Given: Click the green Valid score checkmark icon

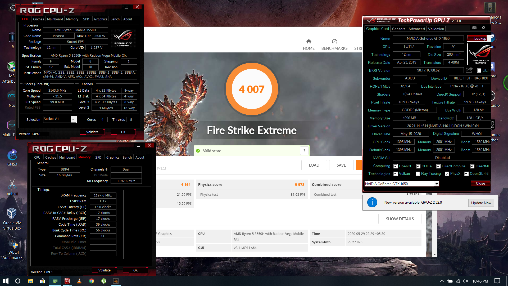Looking at the screenshot, I should (x=198, y=151).
